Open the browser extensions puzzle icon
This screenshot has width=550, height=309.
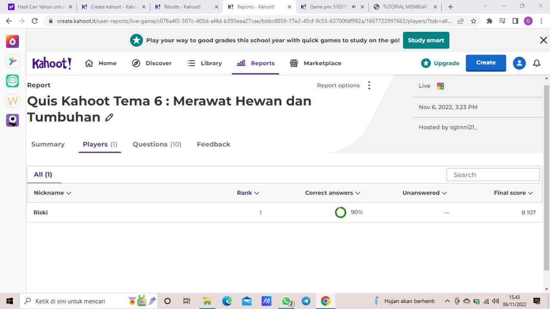tap(489, 21)
